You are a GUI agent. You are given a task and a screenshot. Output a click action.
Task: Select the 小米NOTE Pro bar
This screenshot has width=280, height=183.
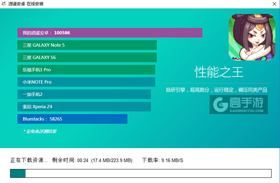[86, 82]
